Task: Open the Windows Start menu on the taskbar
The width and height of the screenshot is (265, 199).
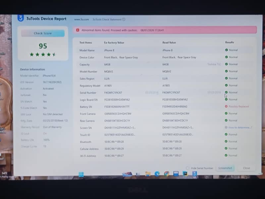Action: coord(81,174)
